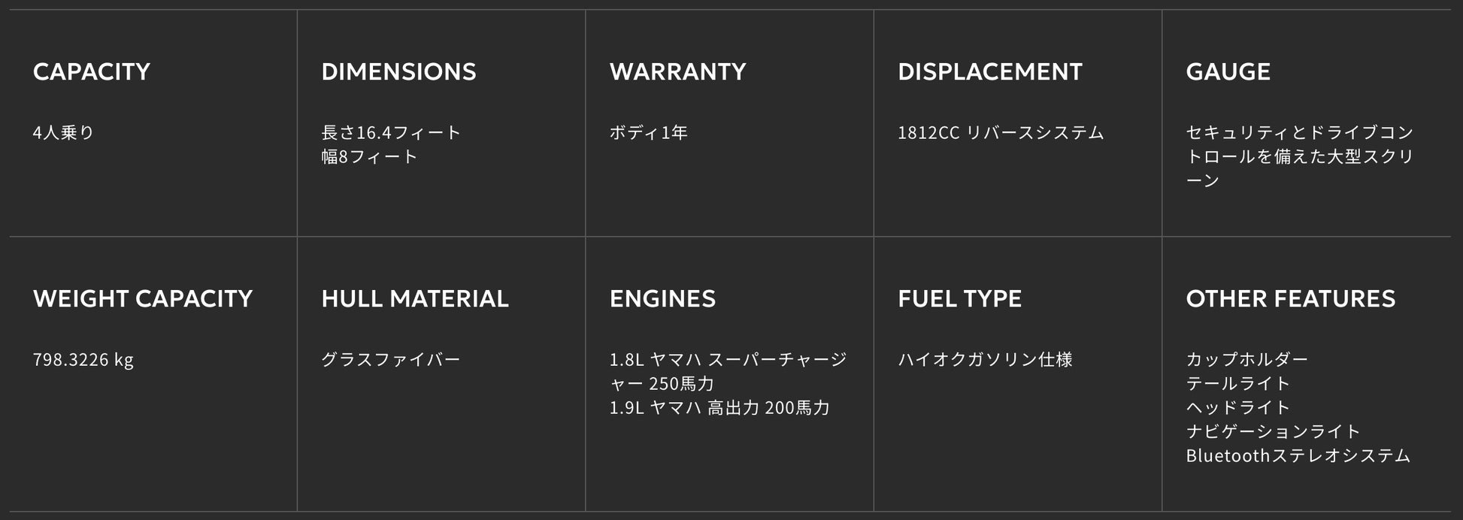Select the ハイオクガソリン仕様 fuel text

pos(985,359)
